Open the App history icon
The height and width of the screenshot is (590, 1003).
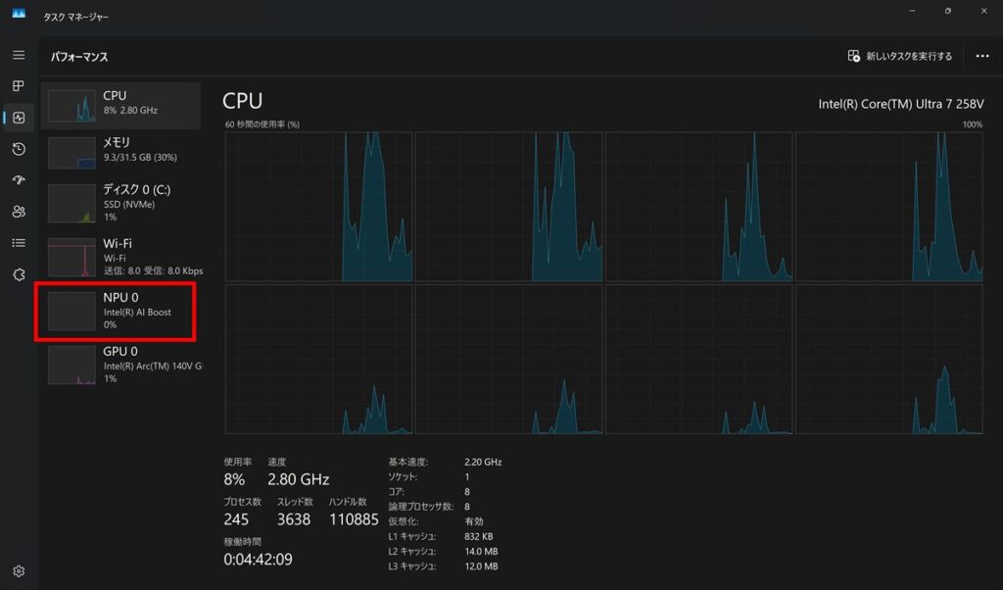click(x=19, y=149)
